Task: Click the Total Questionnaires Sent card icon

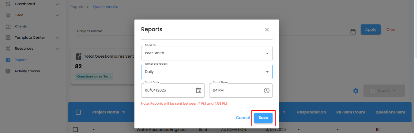Action: click(78, 56)
